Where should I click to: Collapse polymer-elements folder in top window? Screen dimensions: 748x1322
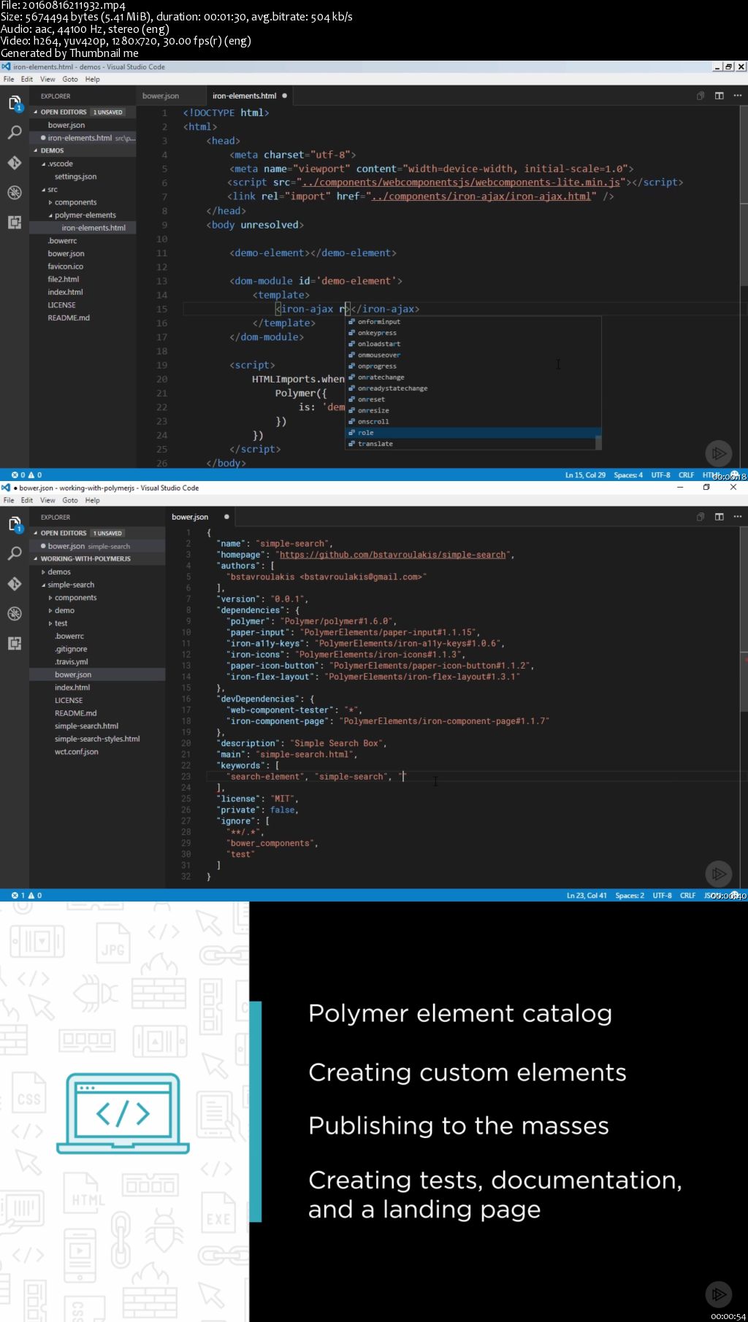tap(83, 215)
